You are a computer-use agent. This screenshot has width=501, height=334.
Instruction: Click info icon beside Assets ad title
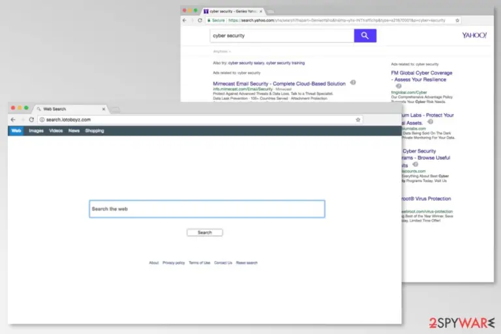point(431,122)
